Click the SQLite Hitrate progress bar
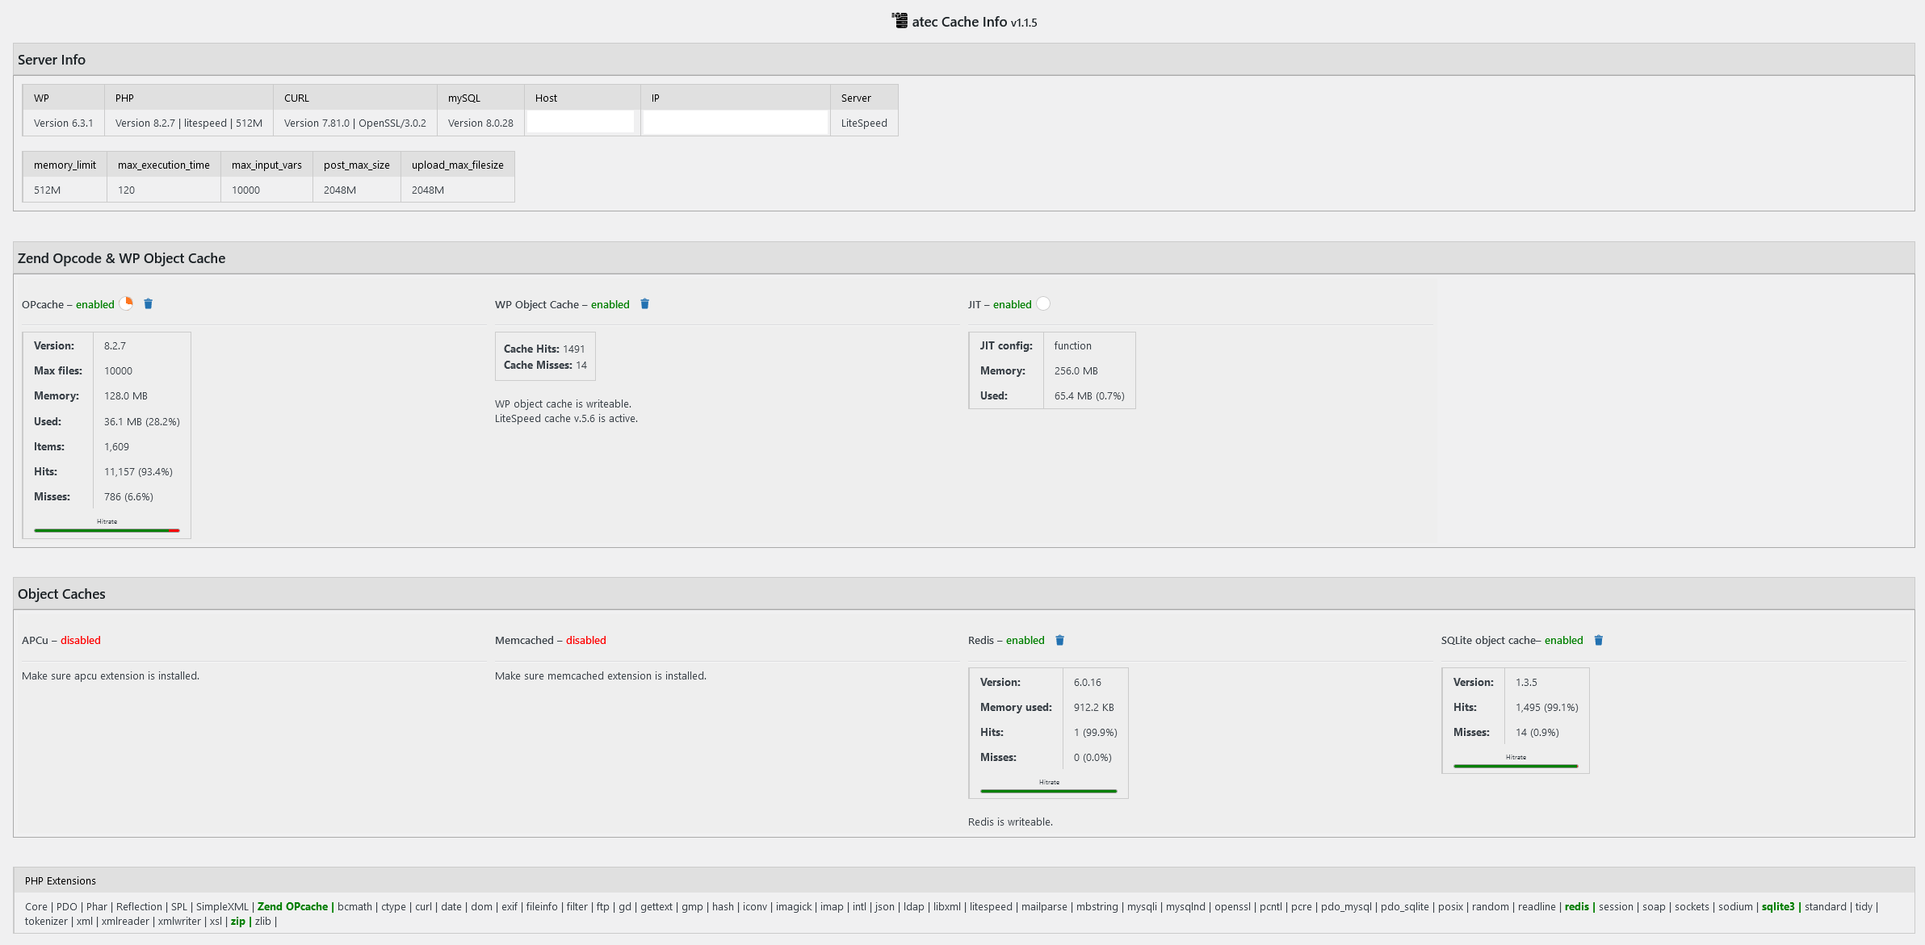This screenshot has width=1925, height=945. coord(1516,766)
